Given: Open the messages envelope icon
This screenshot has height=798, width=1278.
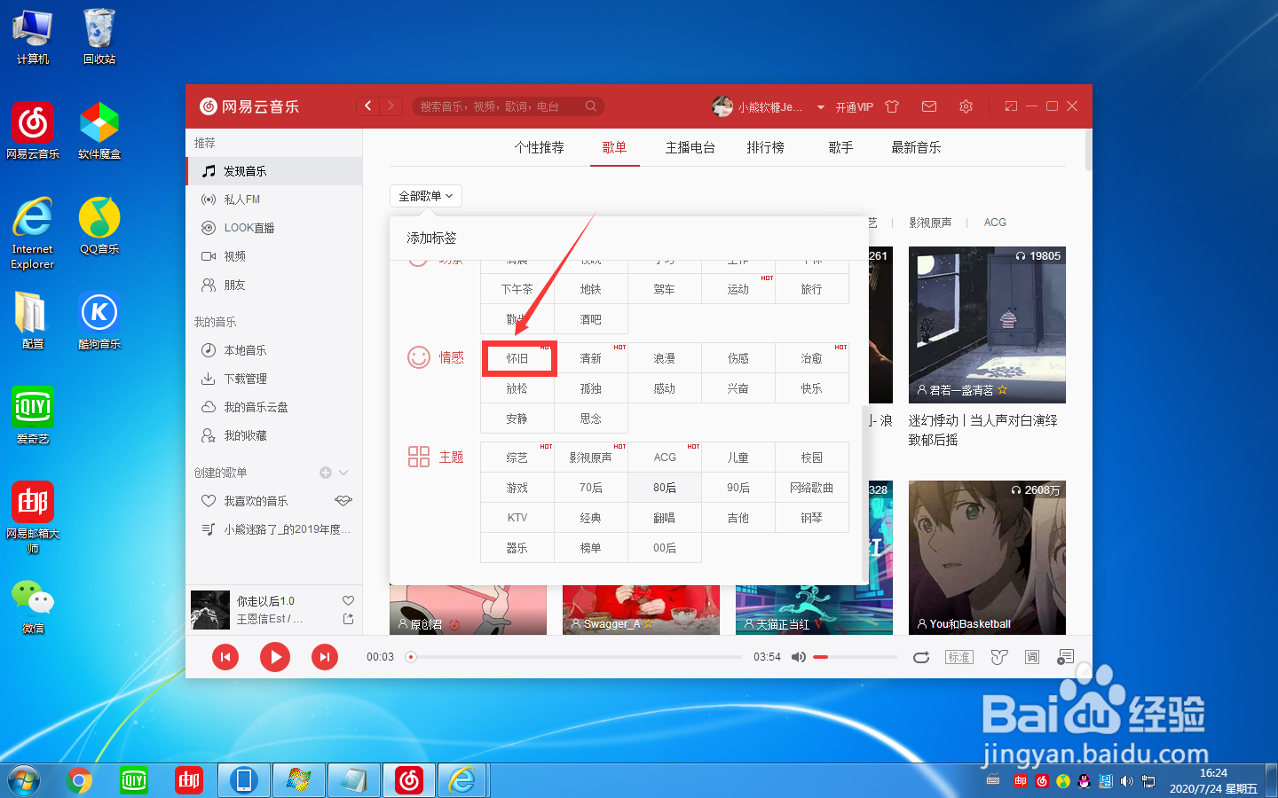Looking at the screenshot, I should [929, 106].
